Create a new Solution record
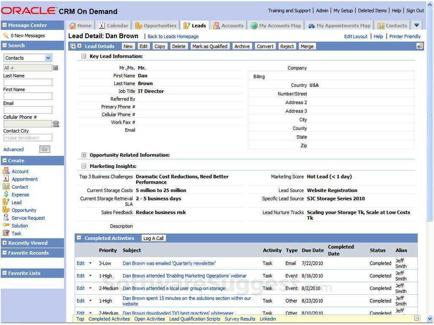This screenshot has width=434, height=325. tap(20, 225)
